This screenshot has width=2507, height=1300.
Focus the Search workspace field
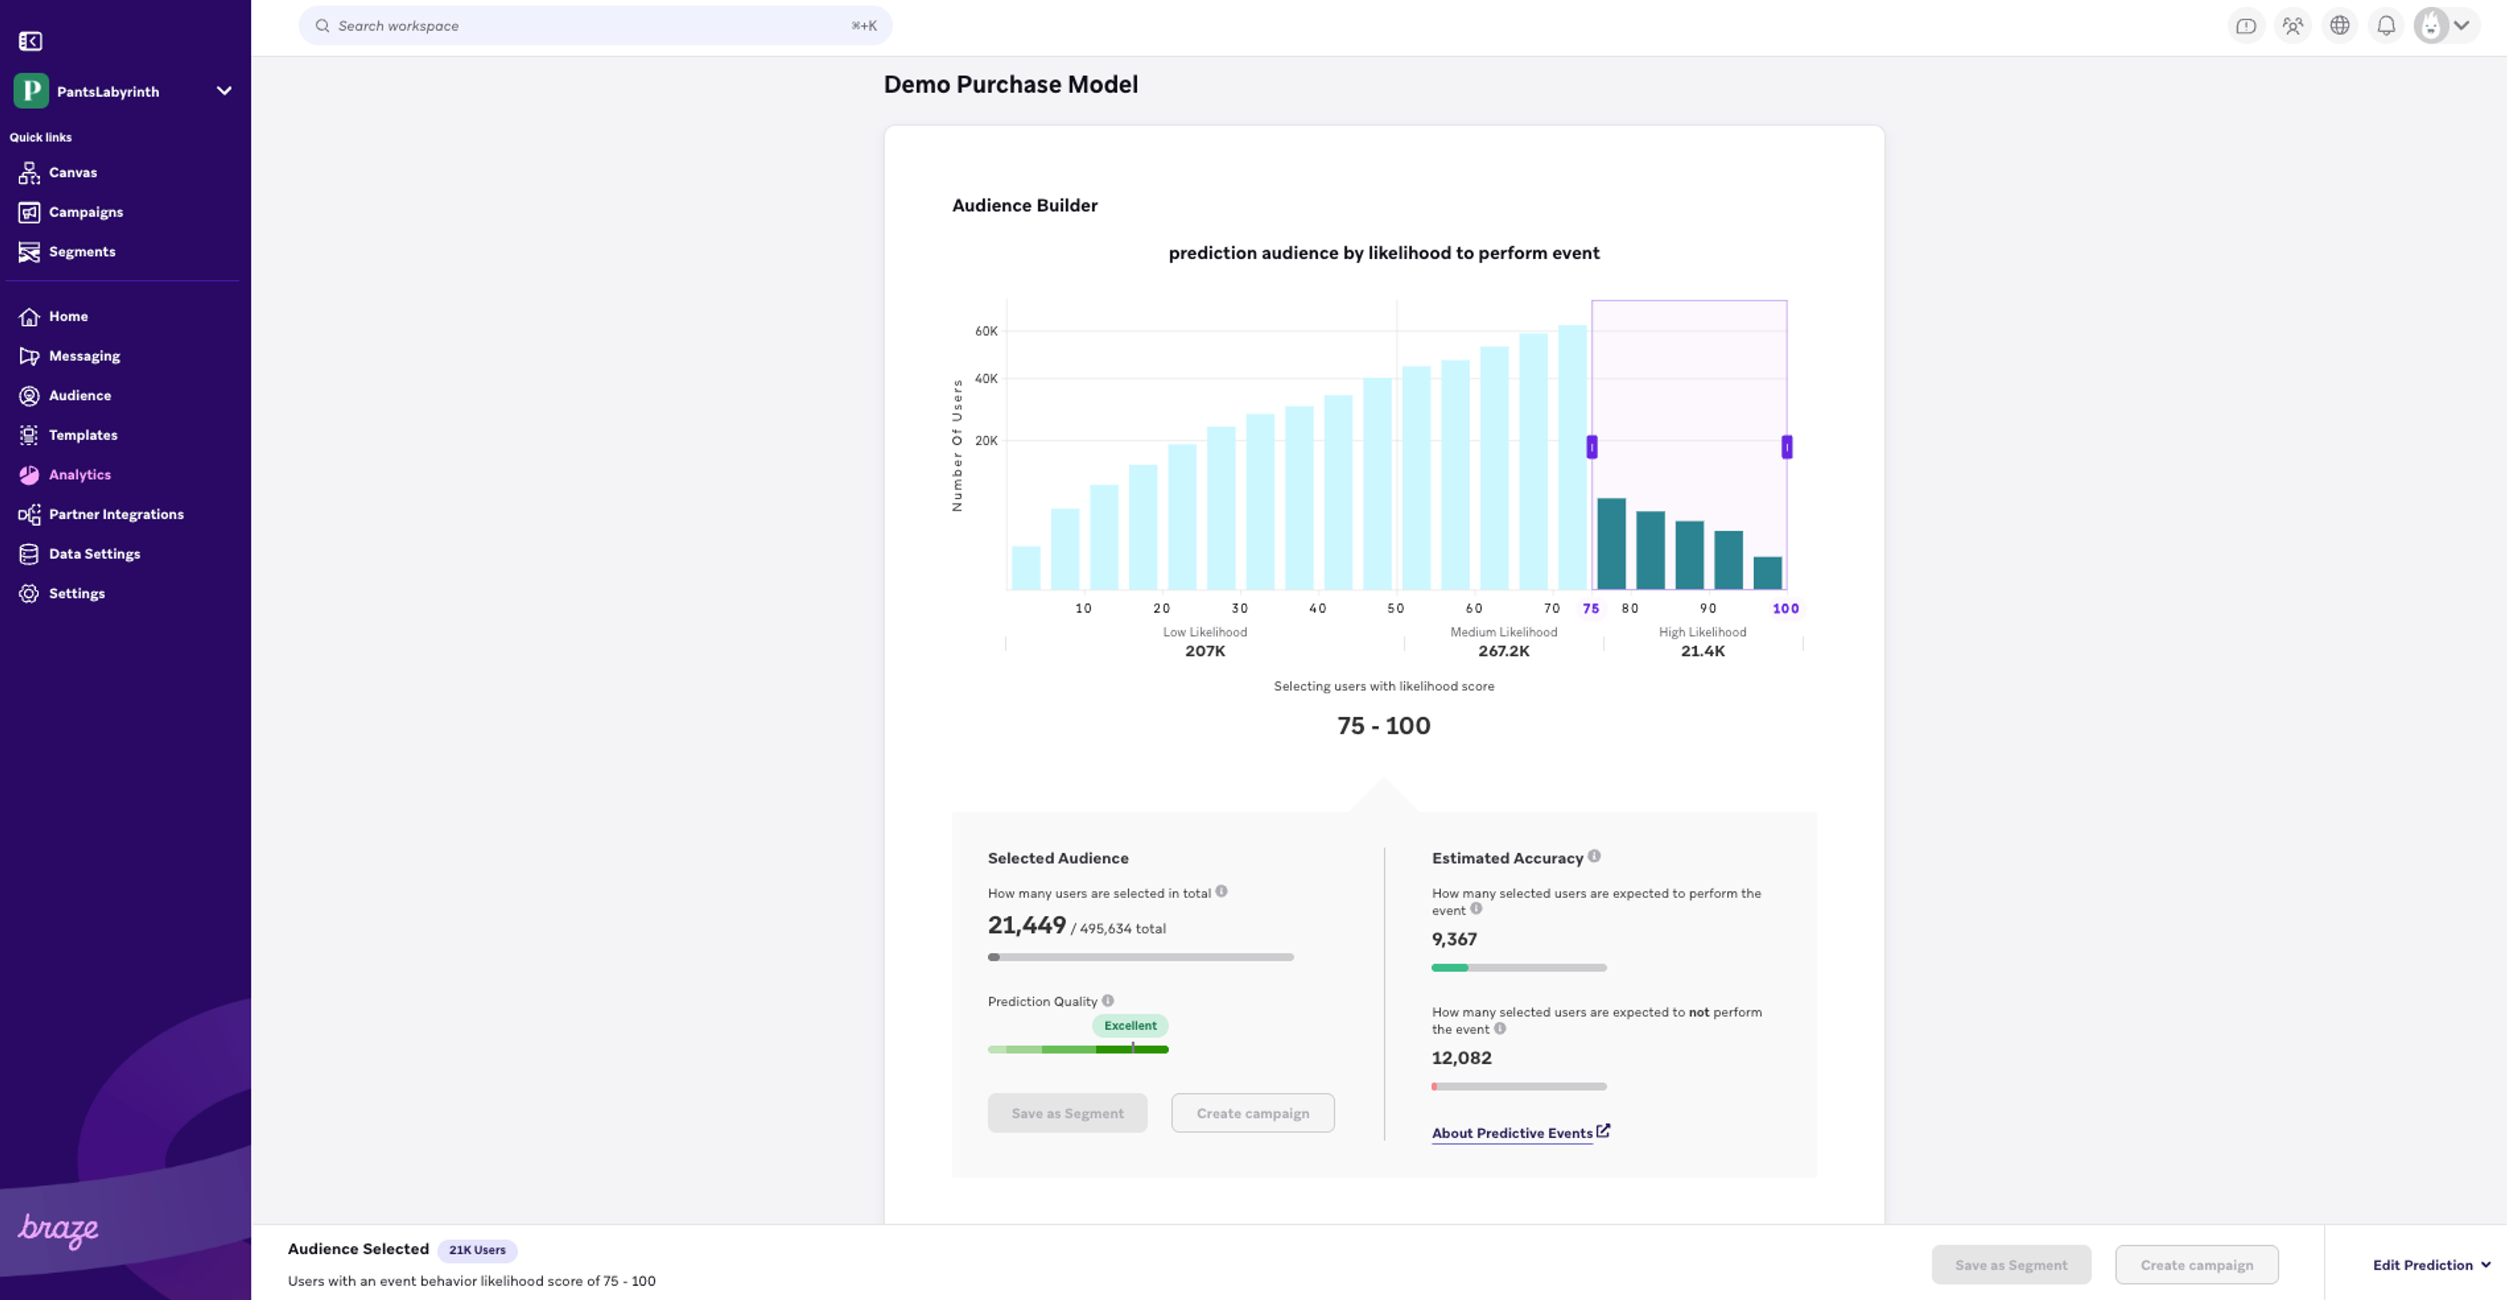tap(593, 26)
